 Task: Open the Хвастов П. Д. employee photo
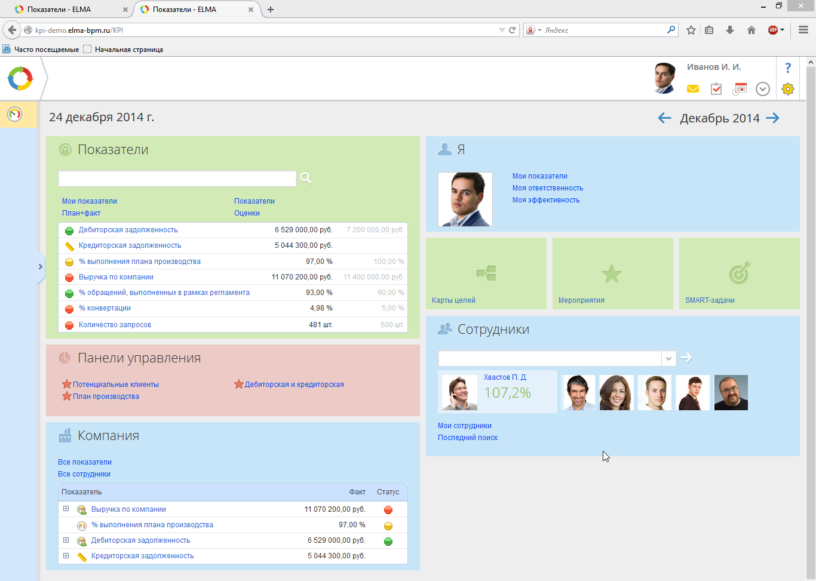[x=459, y=392]
